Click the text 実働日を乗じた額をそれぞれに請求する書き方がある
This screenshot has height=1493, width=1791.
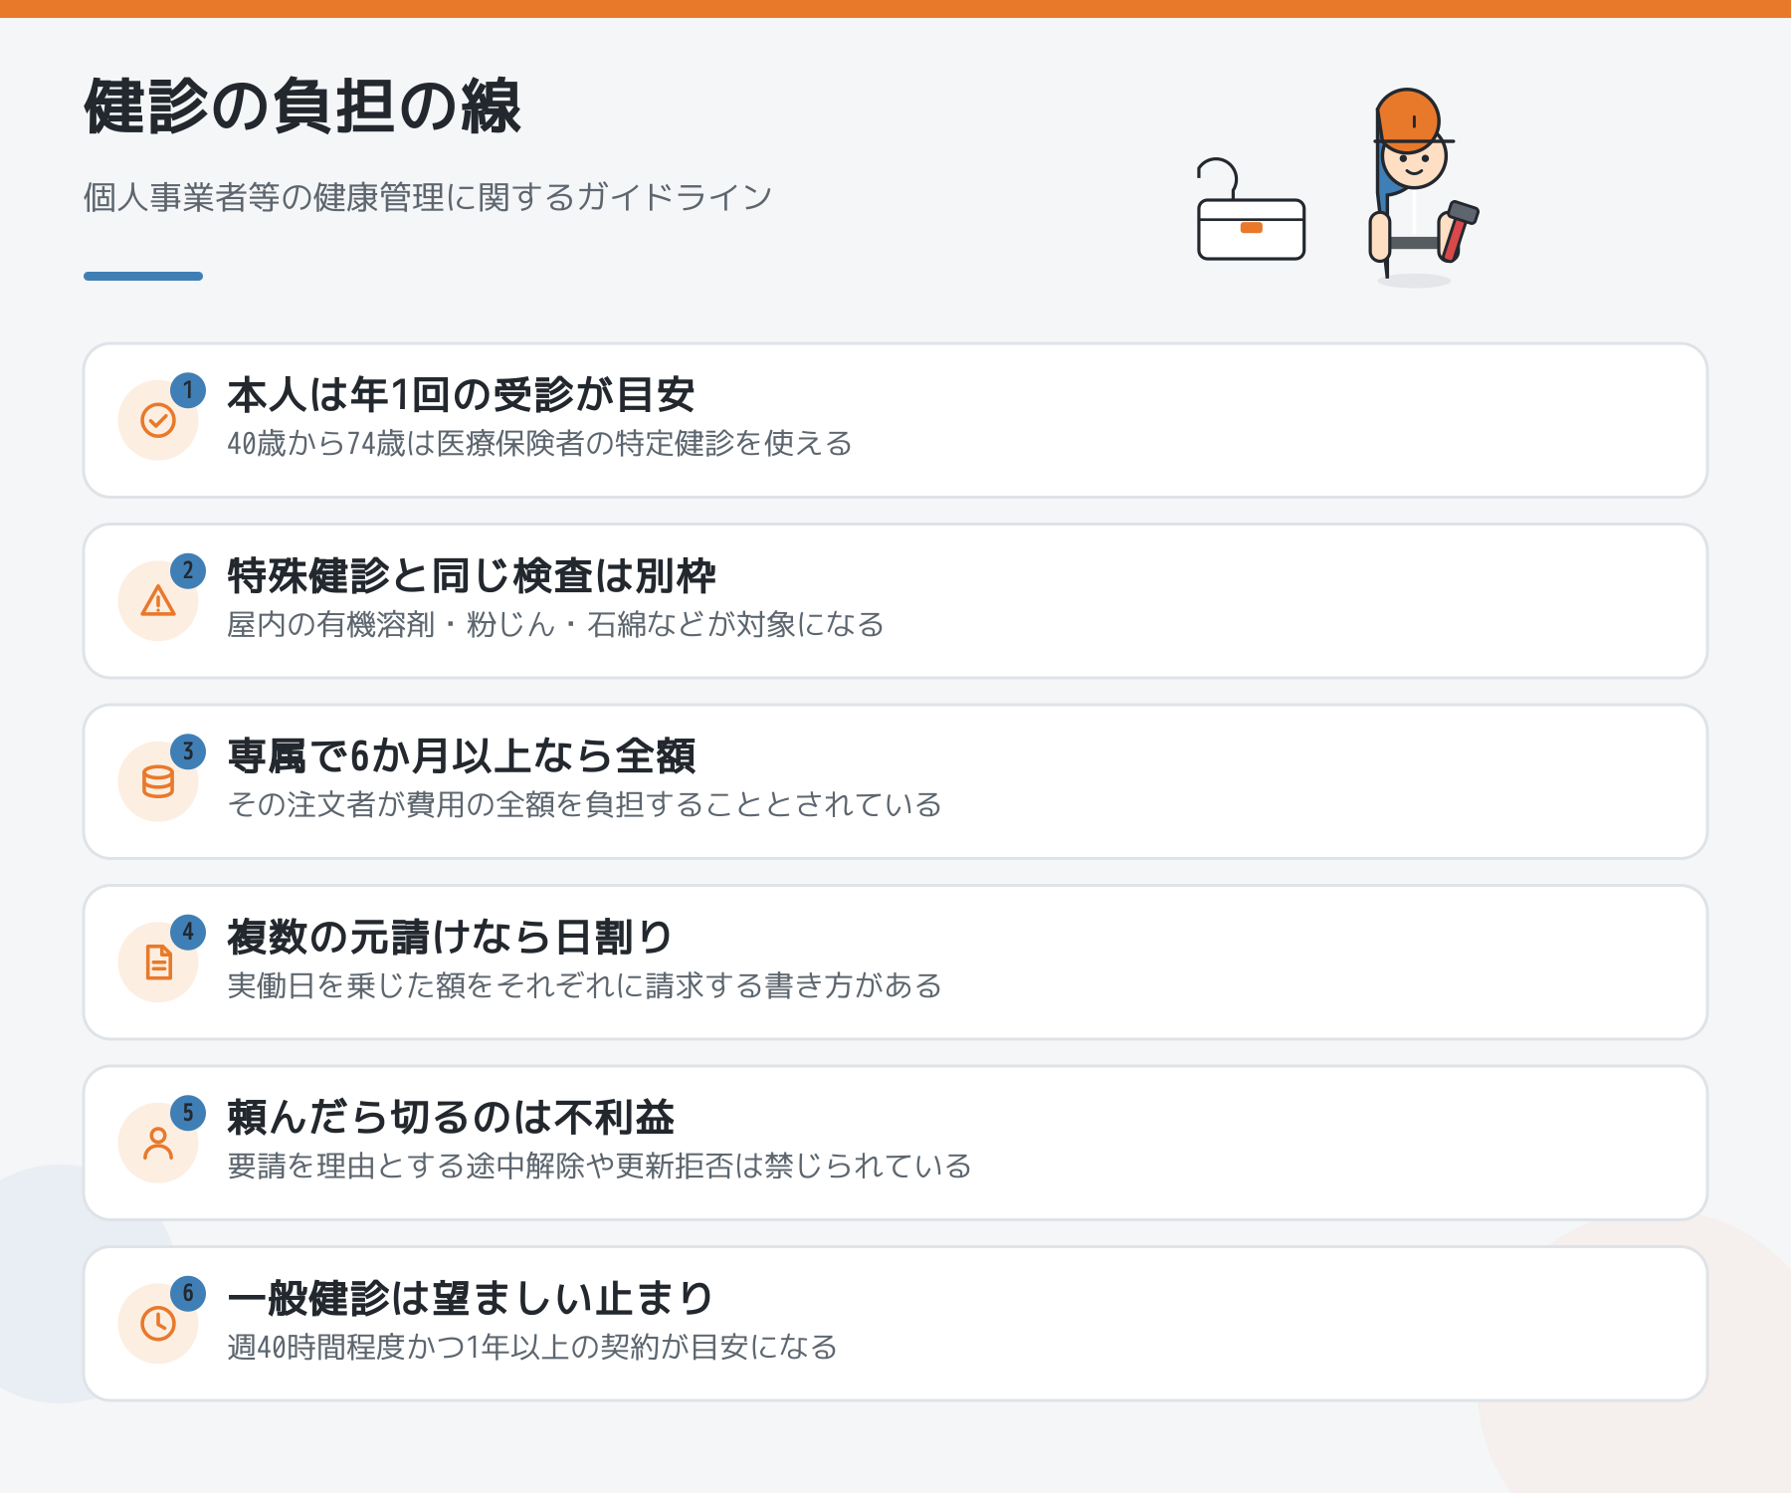point(585,986)
